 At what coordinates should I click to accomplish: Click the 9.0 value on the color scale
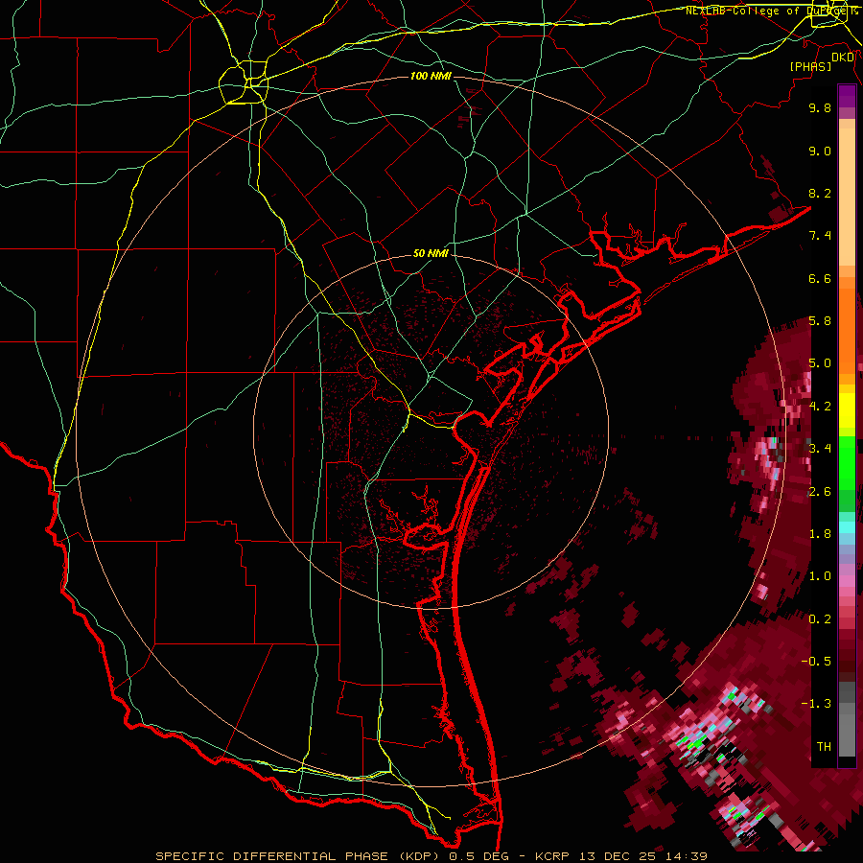click(820, 151)
